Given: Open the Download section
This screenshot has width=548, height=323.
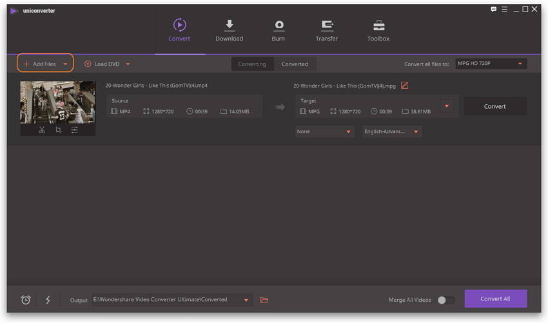Looking at the screenshot, I should point(230,30).
